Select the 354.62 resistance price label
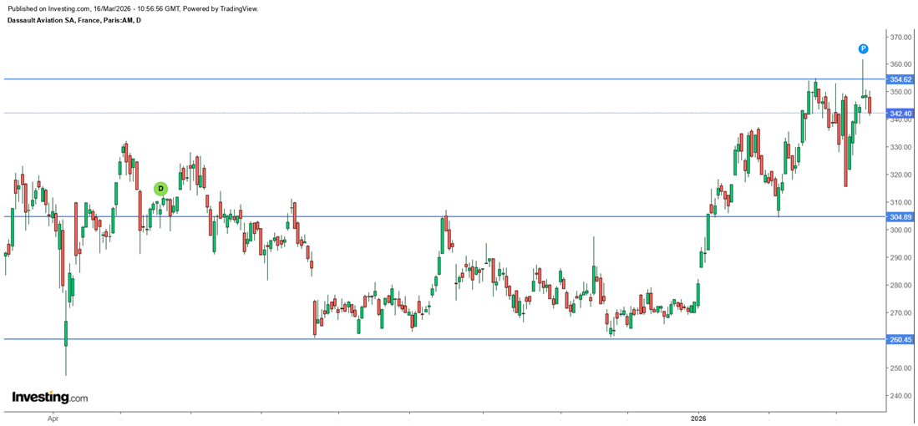 pyautogui.click(x=900, y=79)
